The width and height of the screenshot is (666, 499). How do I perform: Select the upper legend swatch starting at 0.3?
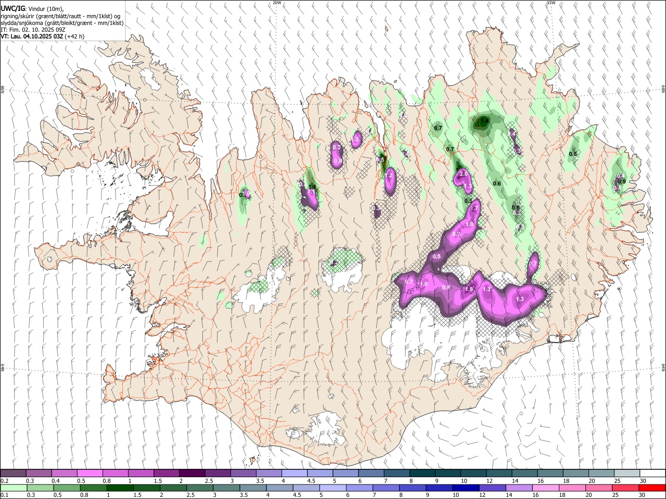(x=39, y=474)
